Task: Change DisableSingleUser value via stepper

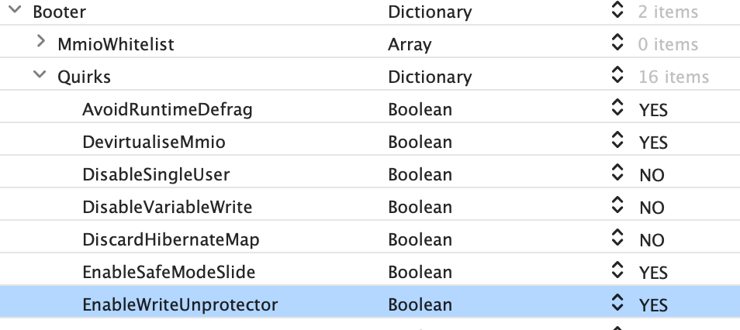Action: 617,174
